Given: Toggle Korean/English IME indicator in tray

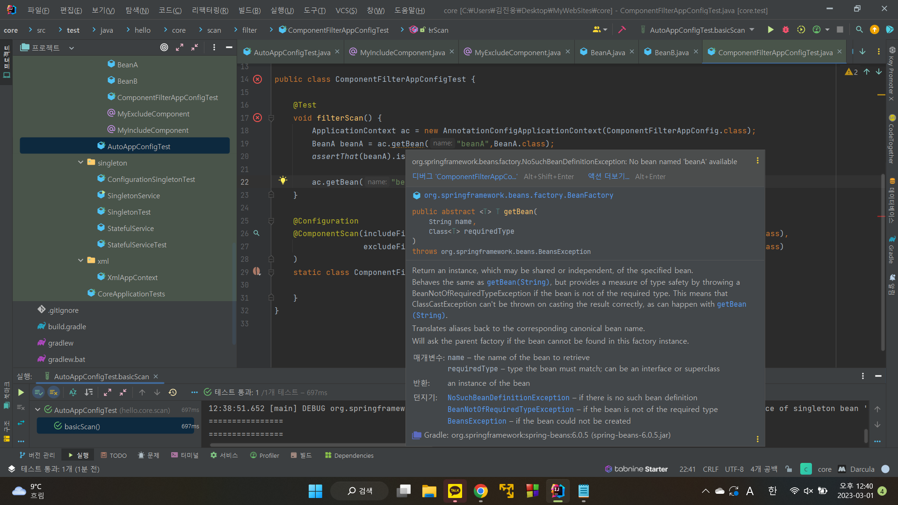Looking at the screenshot, I should (x=772, y=491).
